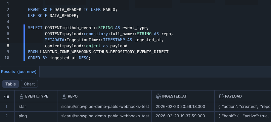The image size is (271, 122).
Task: Click the column statistics bar-chart icon
Action: tap(6, 96)
